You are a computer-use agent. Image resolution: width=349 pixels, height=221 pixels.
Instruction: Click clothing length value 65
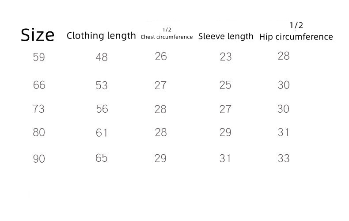(102, 158)
